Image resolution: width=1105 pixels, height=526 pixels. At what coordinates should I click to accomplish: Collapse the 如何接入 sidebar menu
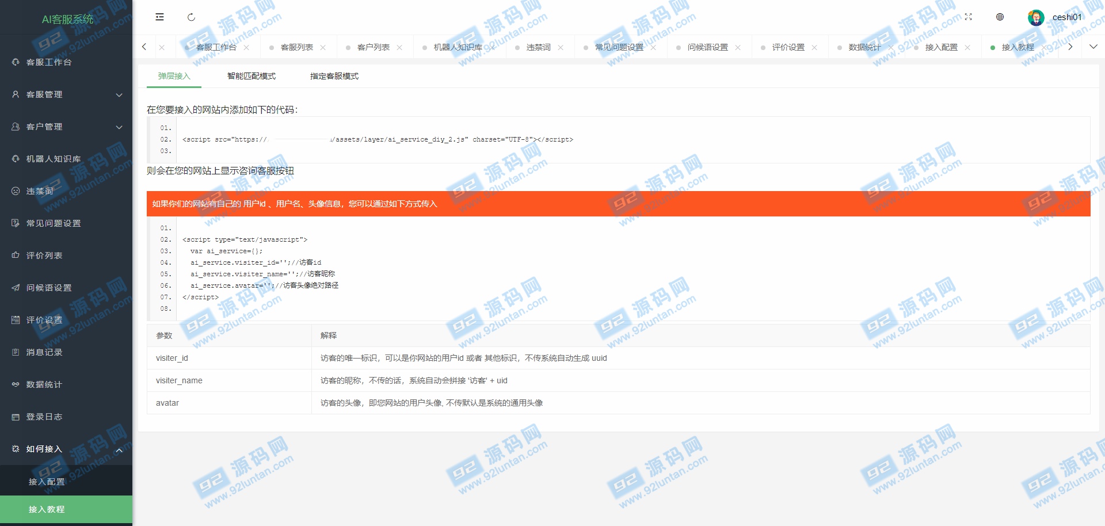tap(66, 449)
